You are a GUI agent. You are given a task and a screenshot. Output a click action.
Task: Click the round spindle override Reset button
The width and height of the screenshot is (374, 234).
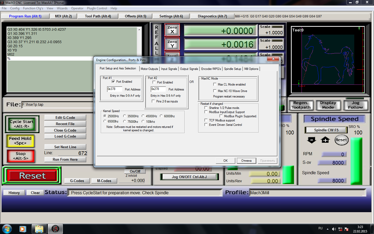coord(341,140)
